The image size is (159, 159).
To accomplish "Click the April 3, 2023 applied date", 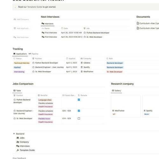I will tap(72, 63).
